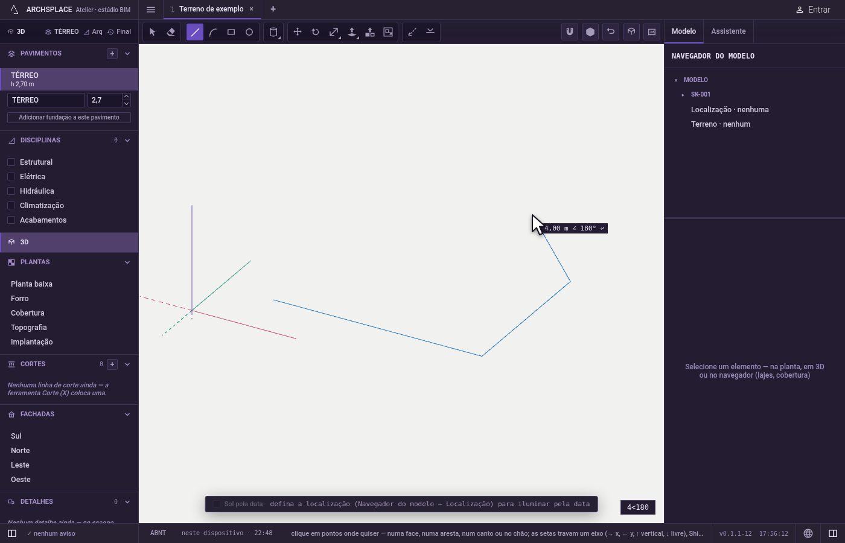This screenshot has width=845, height=543.
Task: Check the Climatização discipline
Action: coord(11,206)
